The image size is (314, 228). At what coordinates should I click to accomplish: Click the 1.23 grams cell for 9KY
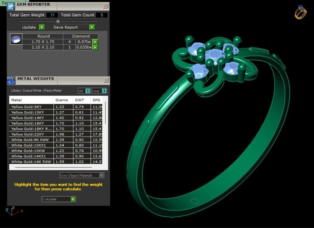(x=63, y=107)
